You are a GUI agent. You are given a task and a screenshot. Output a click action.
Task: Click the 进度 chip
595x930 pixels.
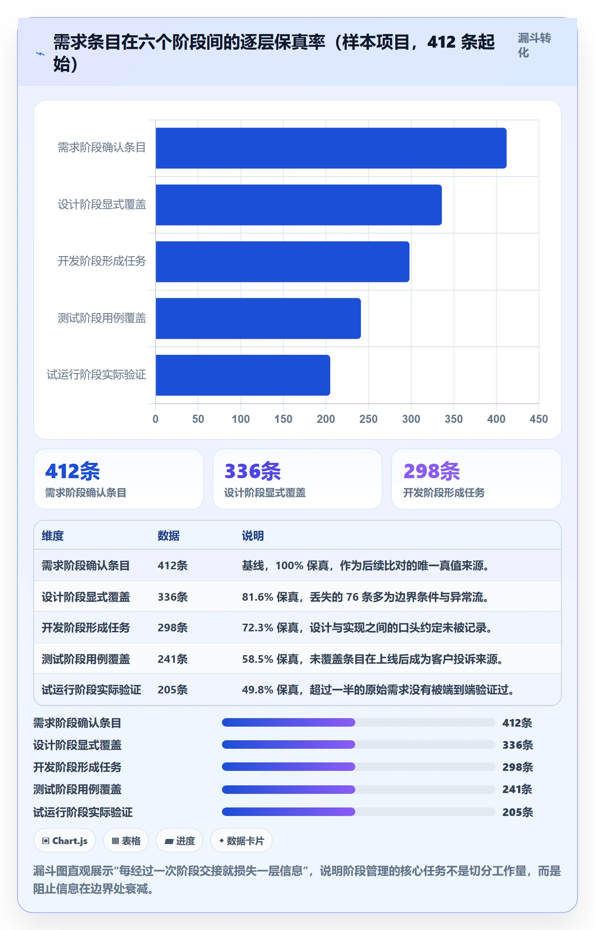(x=179, y=841)
